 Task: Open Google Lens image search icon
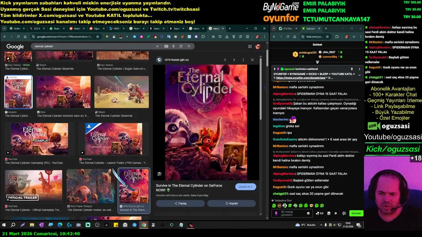pos(181,46)
